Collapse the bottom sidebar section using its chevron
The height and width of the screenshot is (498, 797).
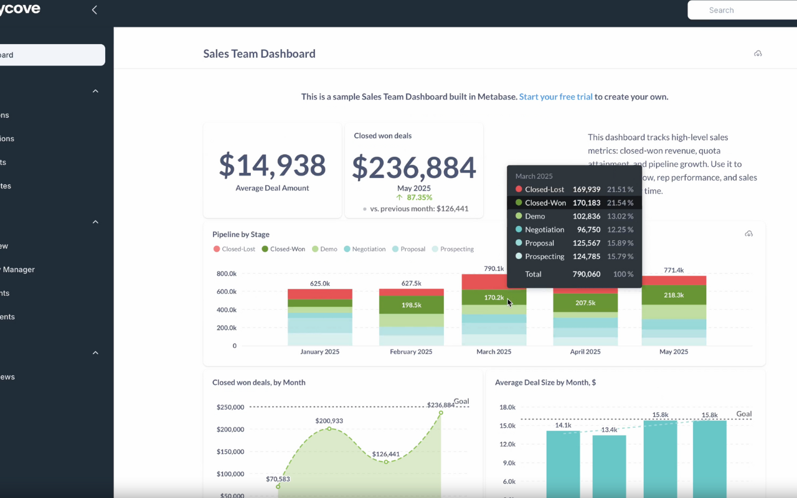point(95,353)
